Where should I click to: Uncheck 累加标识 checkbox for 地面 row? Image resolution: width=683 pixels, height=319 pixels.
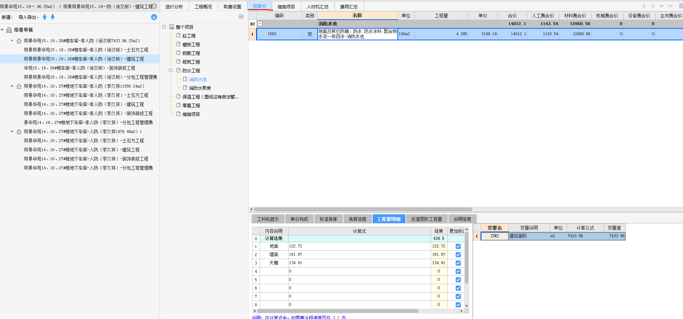(x=458, y=246)
